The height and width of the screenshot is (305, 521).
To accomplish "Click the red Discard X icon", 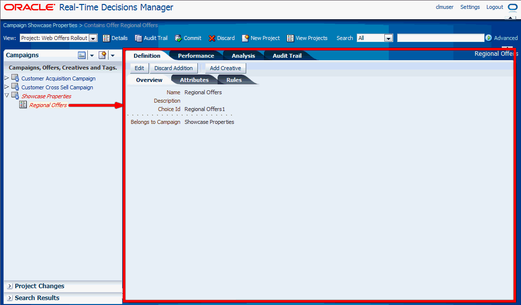I will pyautogui.click(x=212, y=38).
